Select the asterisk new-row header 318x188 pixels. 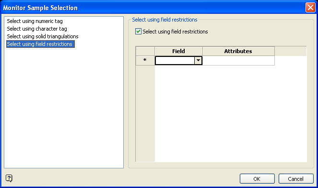pos(145,60)
